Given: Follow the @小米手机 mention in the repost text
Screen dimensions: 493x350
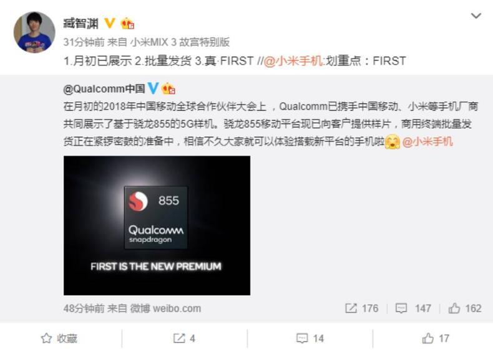Looking at the screenshot, I should point(293,60).
